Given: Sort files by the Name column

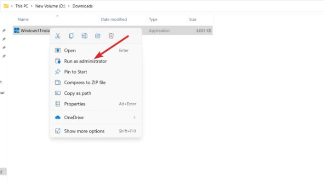Looking at the screenshot, I should pos(23,19).
